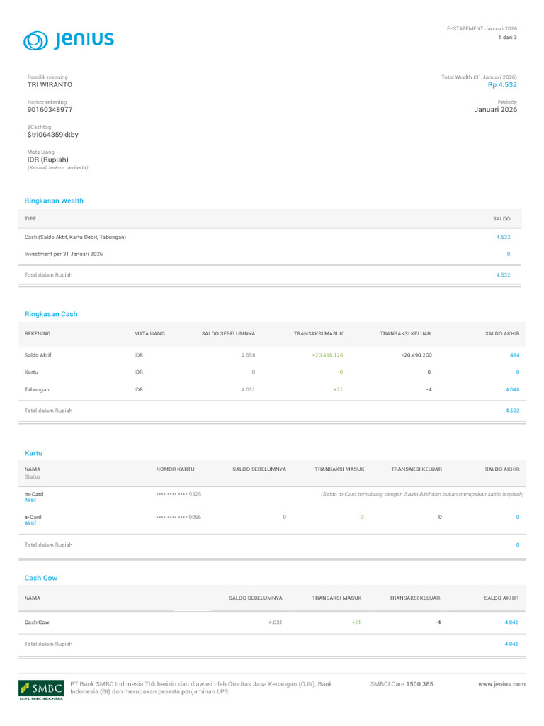Viewport: 544px width, 726px height.
Task: Click Investment per 31 Januari 2026 row
Action: [270, 255]
